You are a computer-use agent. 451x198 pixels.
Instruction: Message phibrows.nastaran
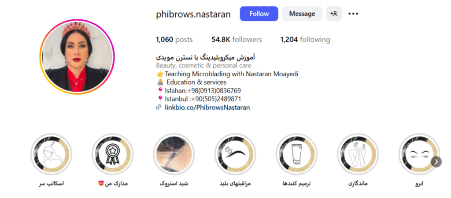302,14
